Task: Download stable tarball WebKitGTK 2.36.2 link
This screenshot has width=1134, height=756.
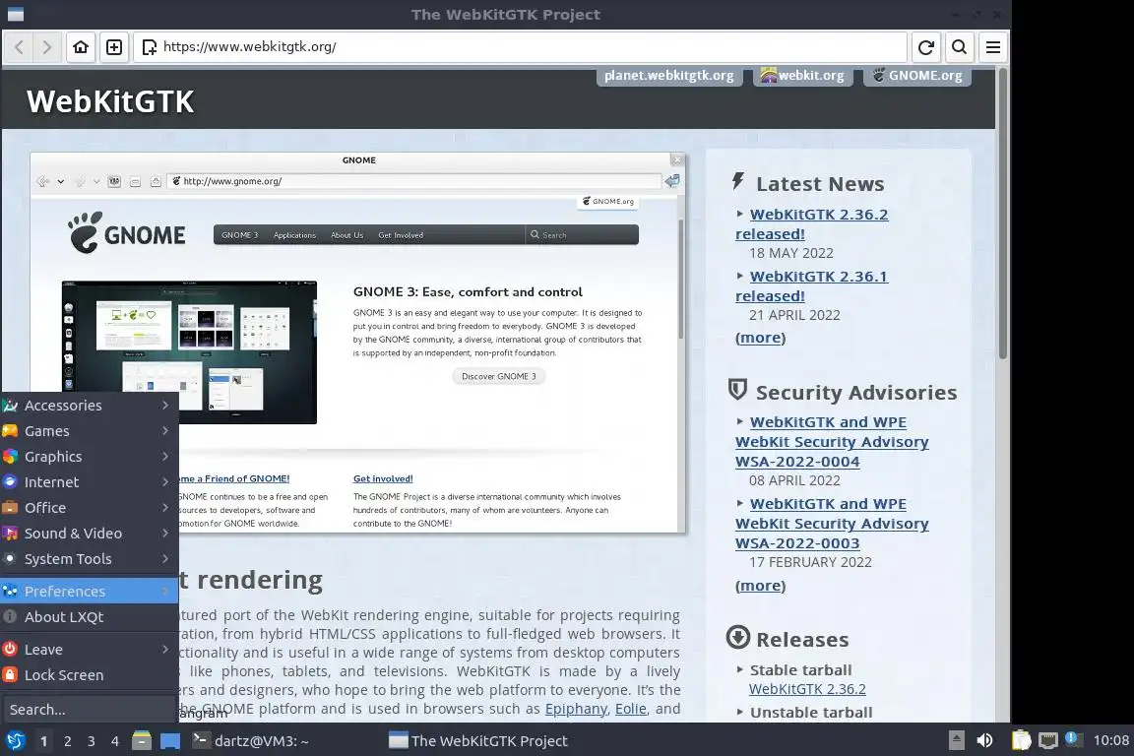Action: pyautogui.click(x=807, y=689)
